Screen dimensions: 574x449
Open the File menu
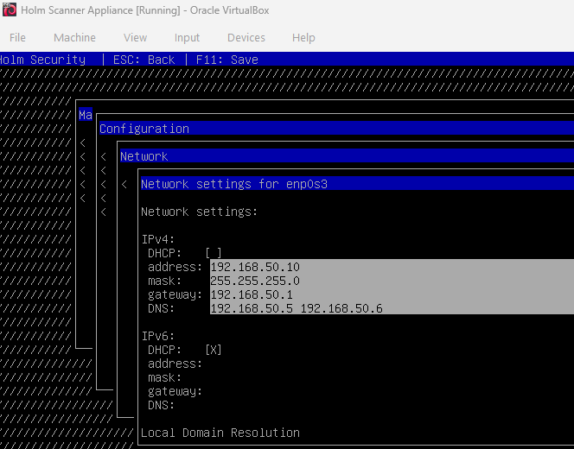click(x=17, y=38)
